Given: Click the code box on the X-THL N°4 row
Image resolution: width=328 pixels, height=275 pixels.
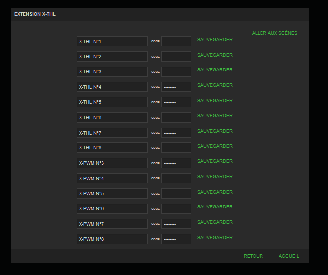Looking at the screenshot, I should [176, 87].
